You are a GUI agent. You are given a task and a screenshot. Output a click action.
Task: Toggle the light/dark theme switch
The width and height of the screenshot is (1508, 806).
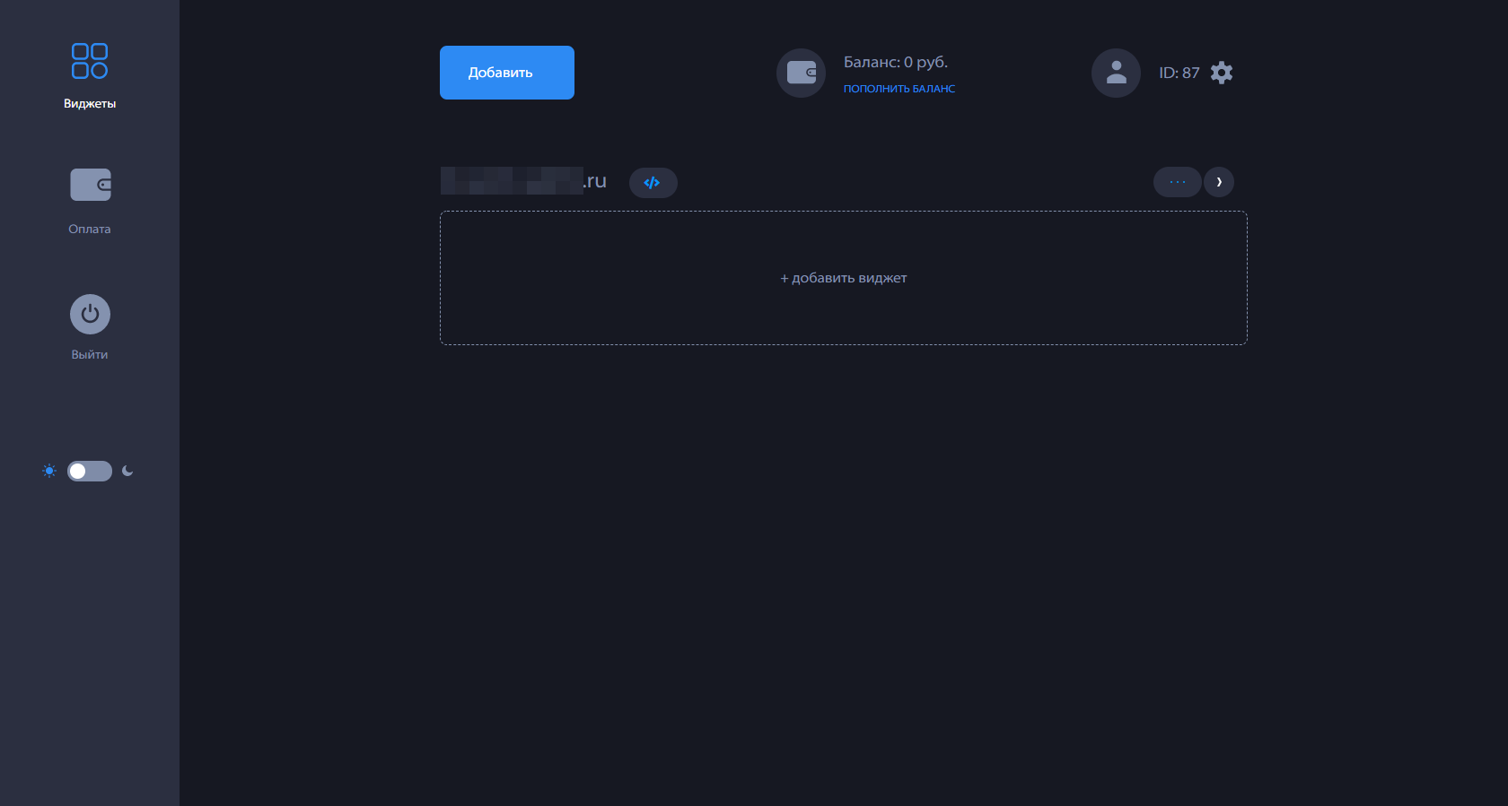(x=90, y=471)
